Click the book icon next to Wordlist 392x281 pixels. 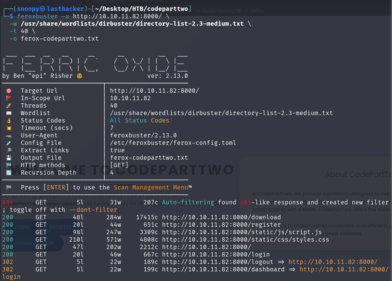[9, 113]
